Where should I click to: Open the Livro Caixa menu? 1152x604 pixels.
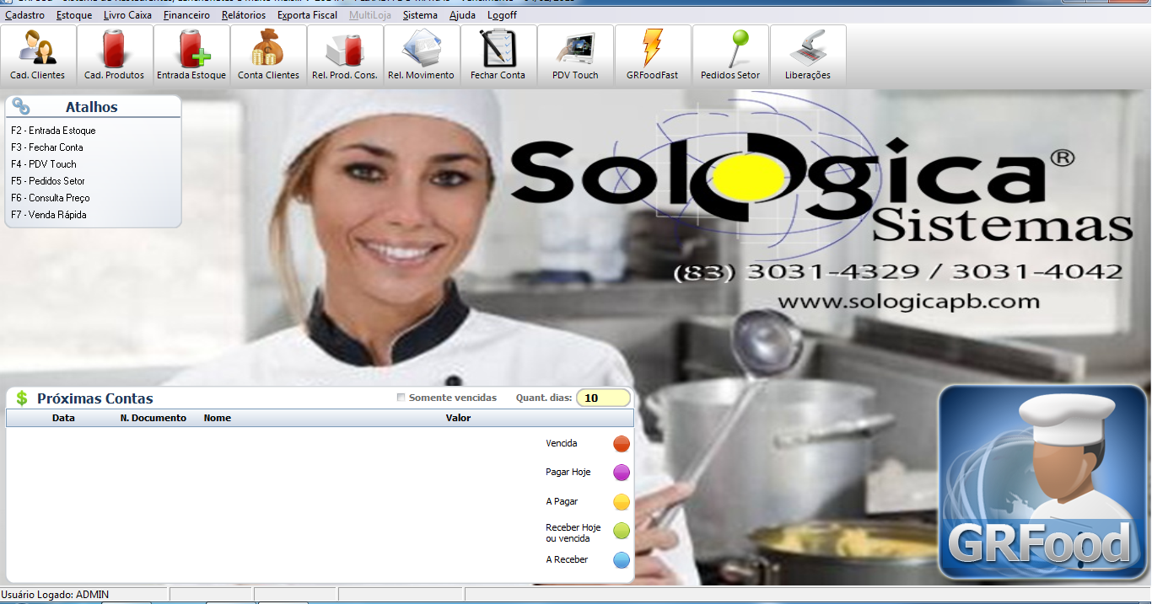pyautogui.click(x=127, y=15)
